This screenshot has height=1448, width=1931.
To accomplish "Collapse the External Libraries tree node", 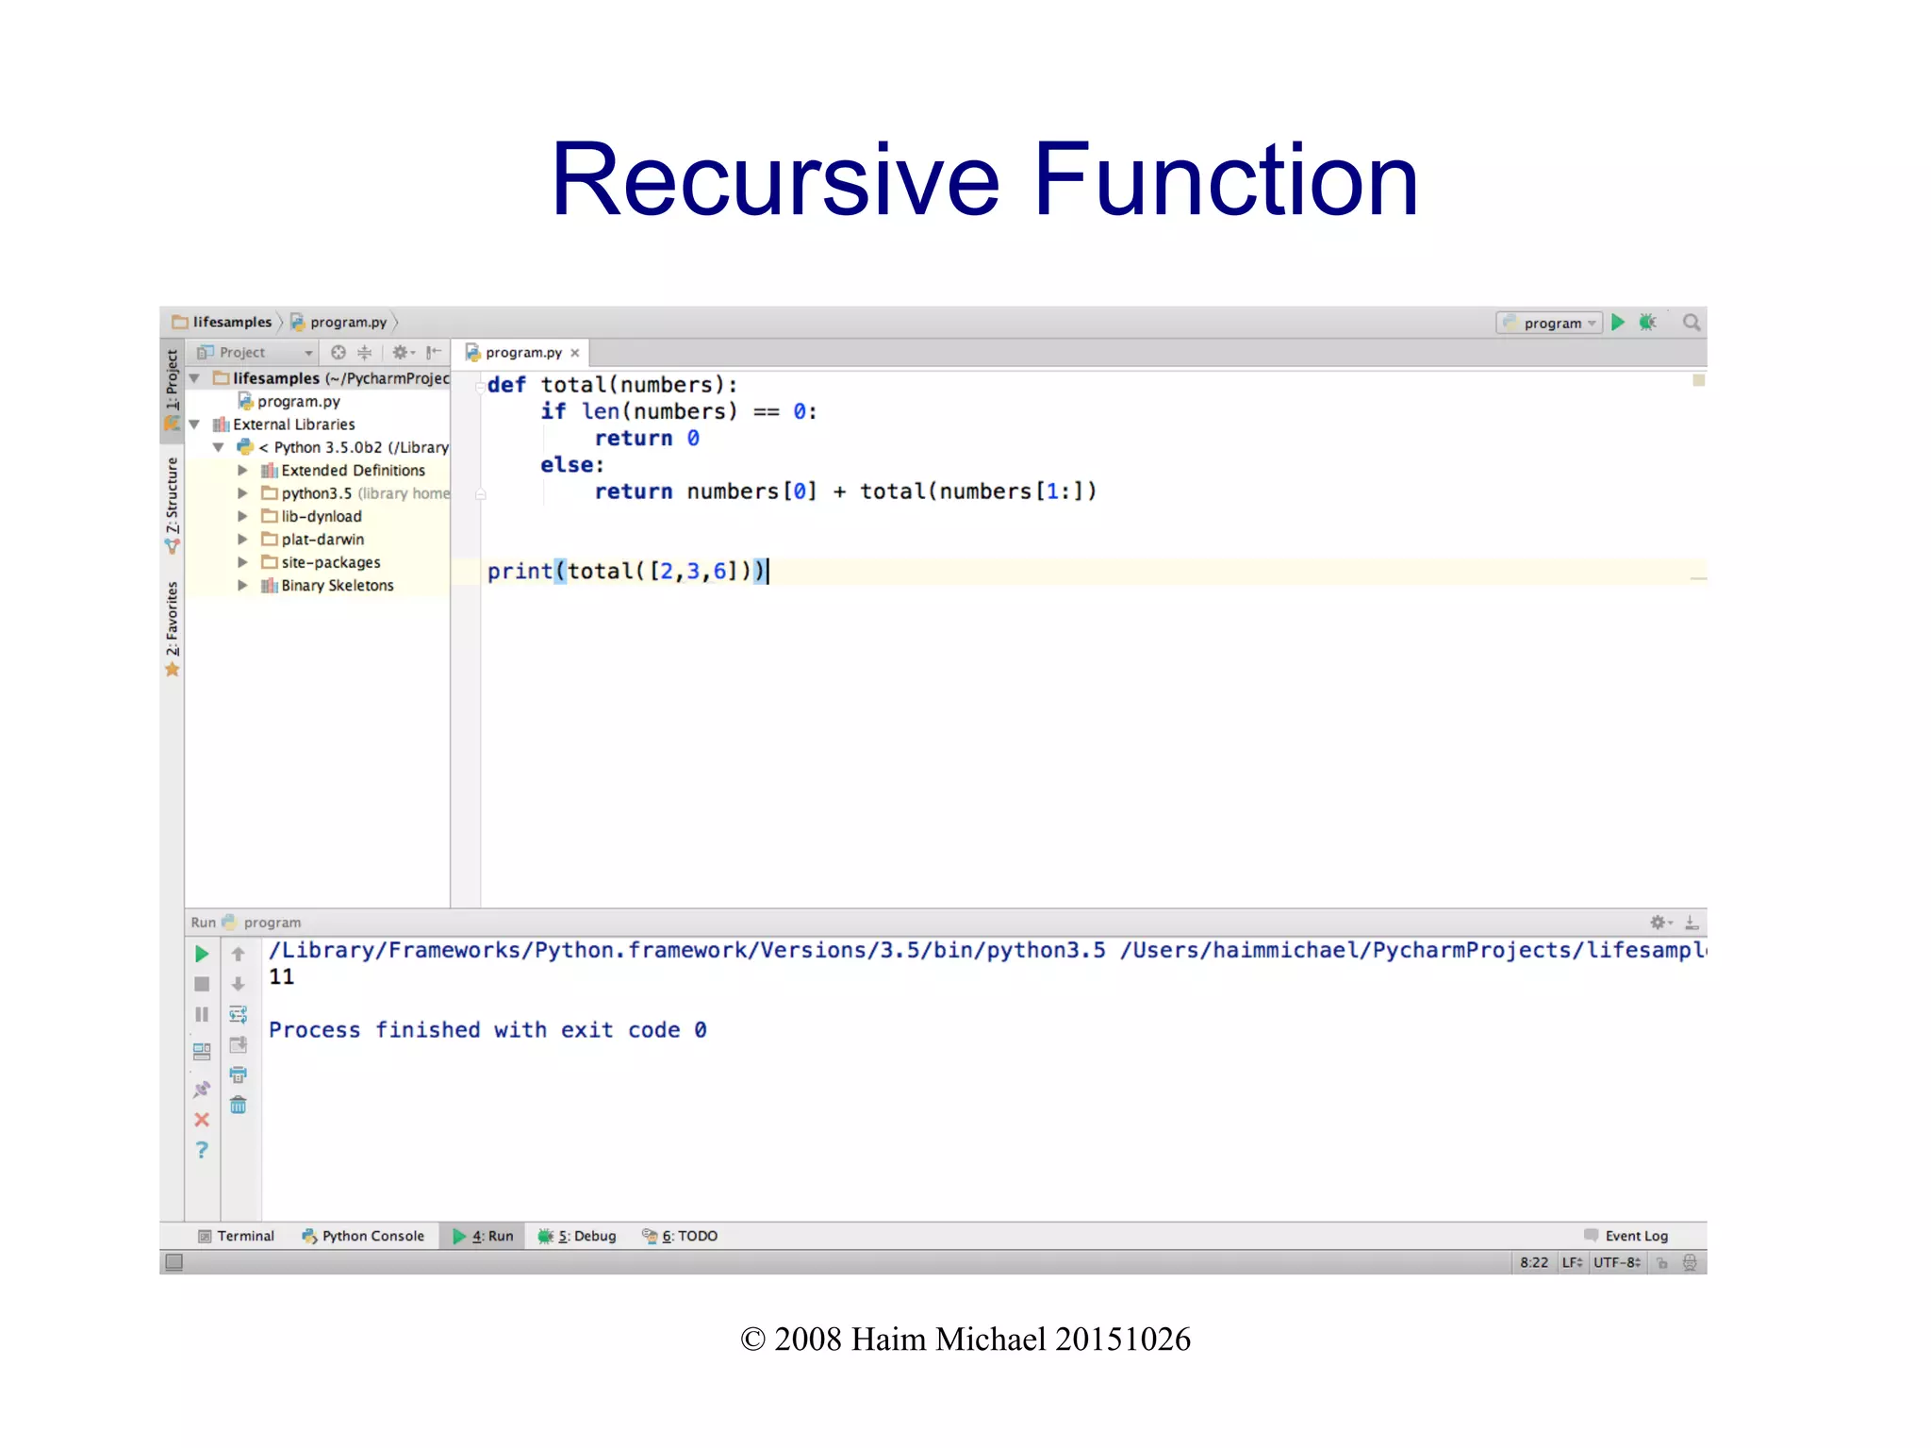I will point(194,424).
